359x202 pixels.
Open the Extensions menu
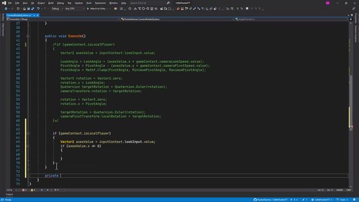coord(100,3)
